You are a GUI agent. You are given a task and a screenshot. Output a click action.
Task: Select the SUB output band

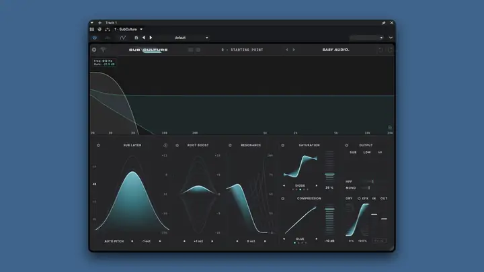[x=353, y=152]
